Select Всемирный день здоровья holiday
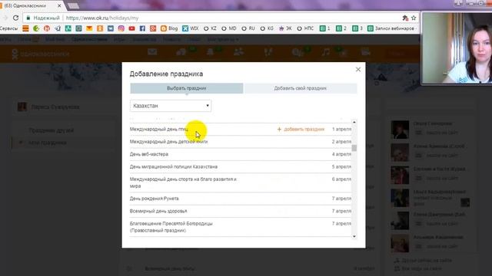492x276 pixels. [241, 211]
